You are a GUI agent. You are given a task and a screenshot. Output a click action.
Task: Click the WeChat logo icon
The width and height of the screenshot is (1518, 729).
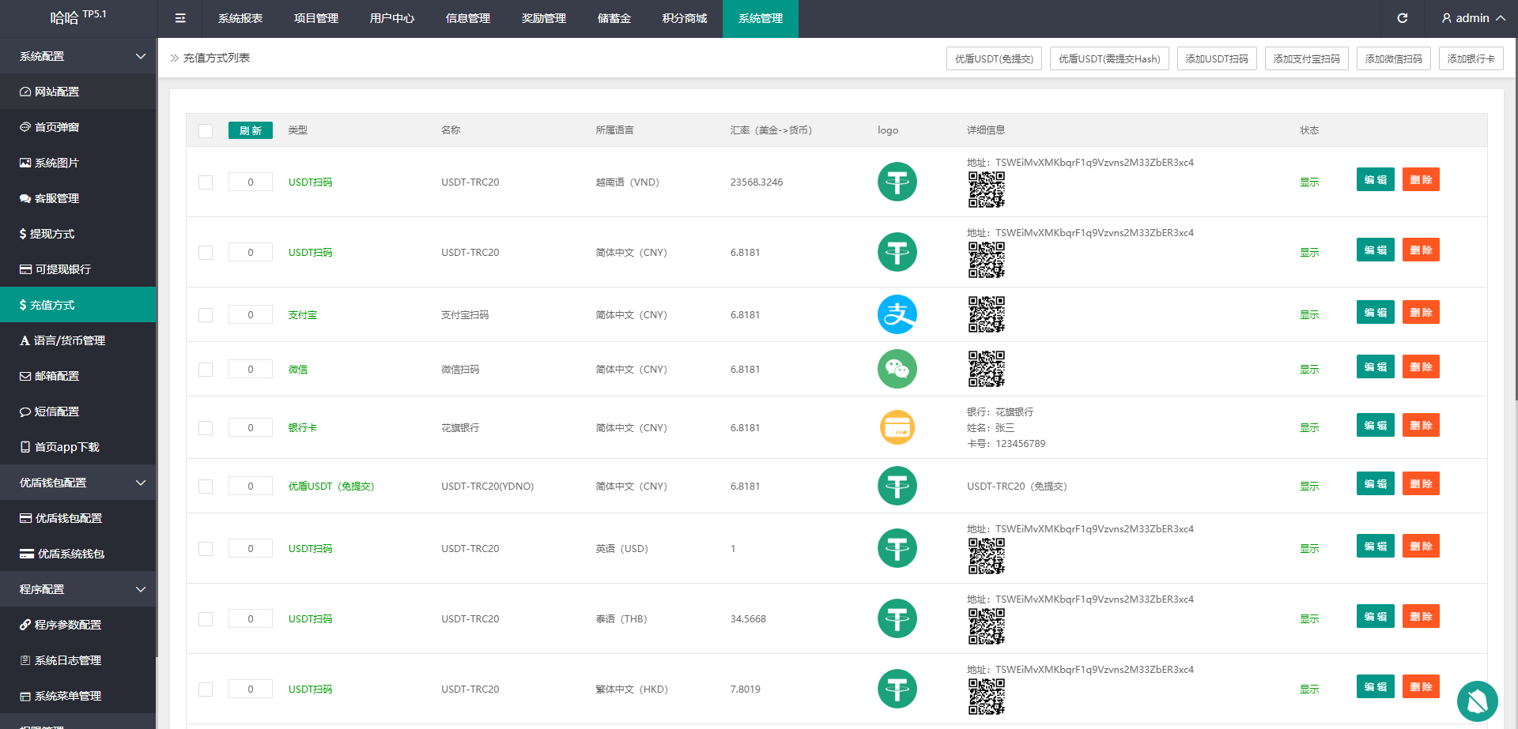pos(897,369)
